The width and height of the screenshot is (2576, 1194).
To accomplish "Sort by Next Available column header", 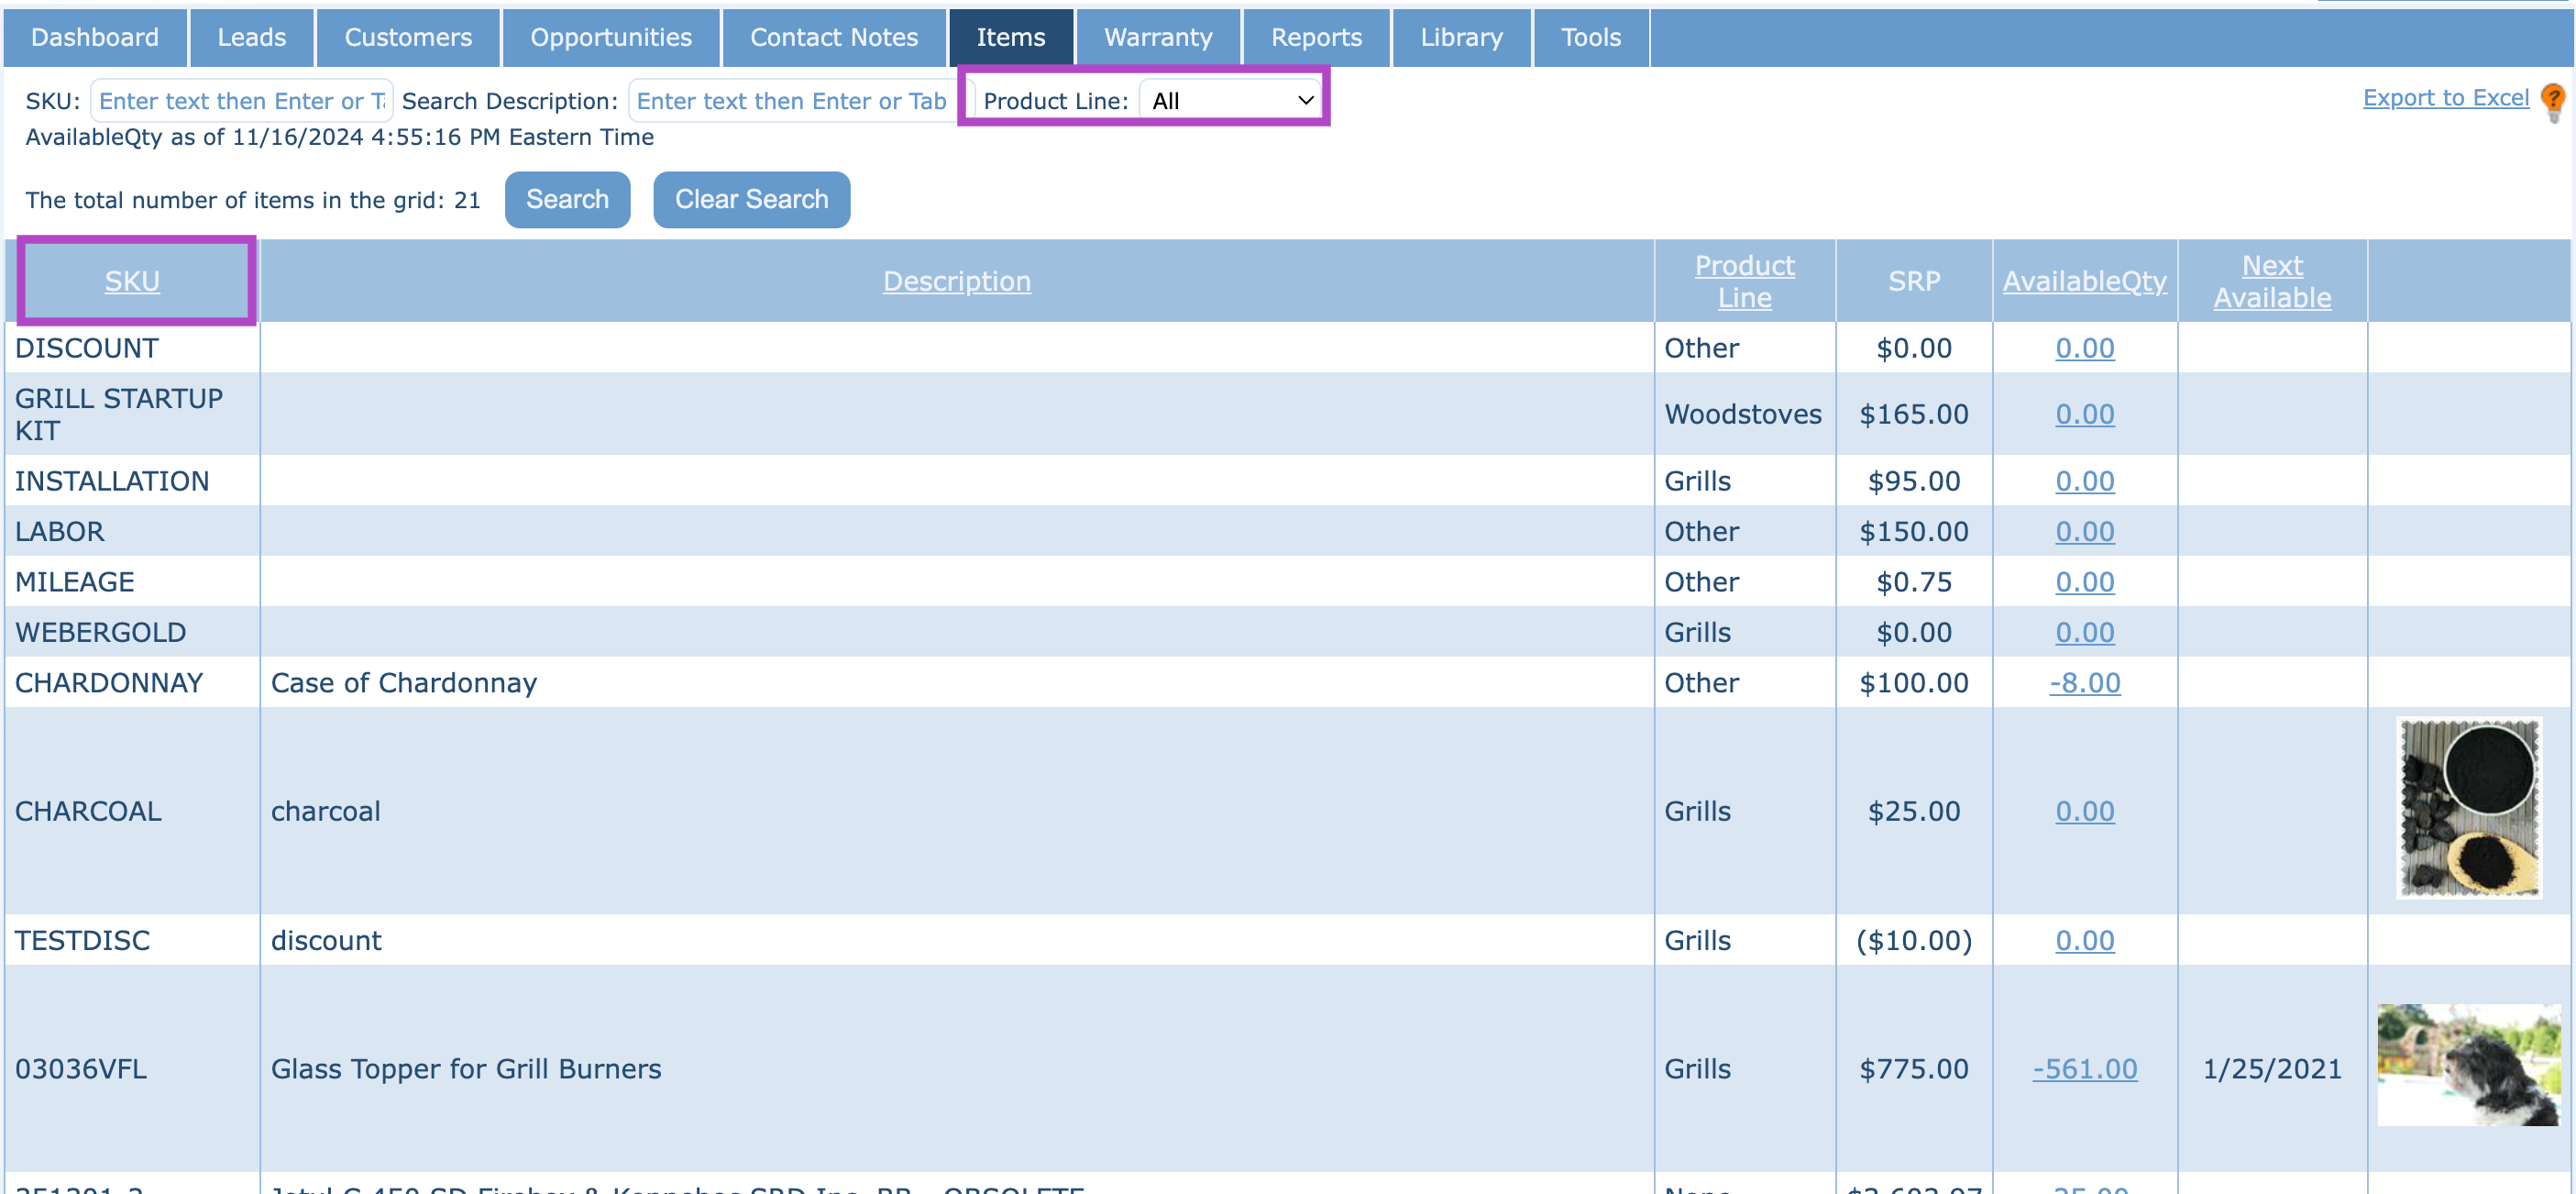I will pyautogui.click(x=2271, y=281).
